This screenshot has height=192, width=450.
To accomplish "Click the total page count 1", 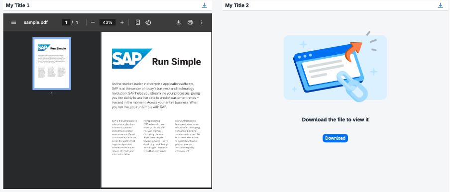I will [77, 22].
